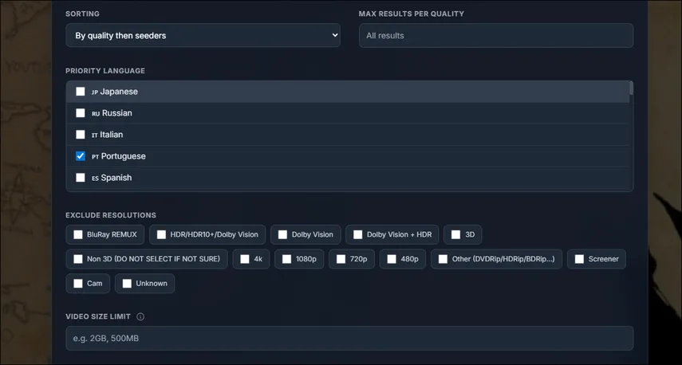Tick the 3D exclude checkbox
The height and width of the screenshot is (365, 682).
455,234
